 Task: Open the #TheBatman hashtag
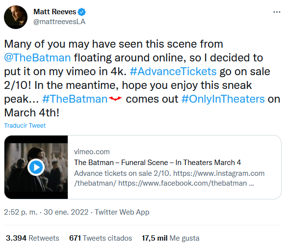click(x=75, y=99)
